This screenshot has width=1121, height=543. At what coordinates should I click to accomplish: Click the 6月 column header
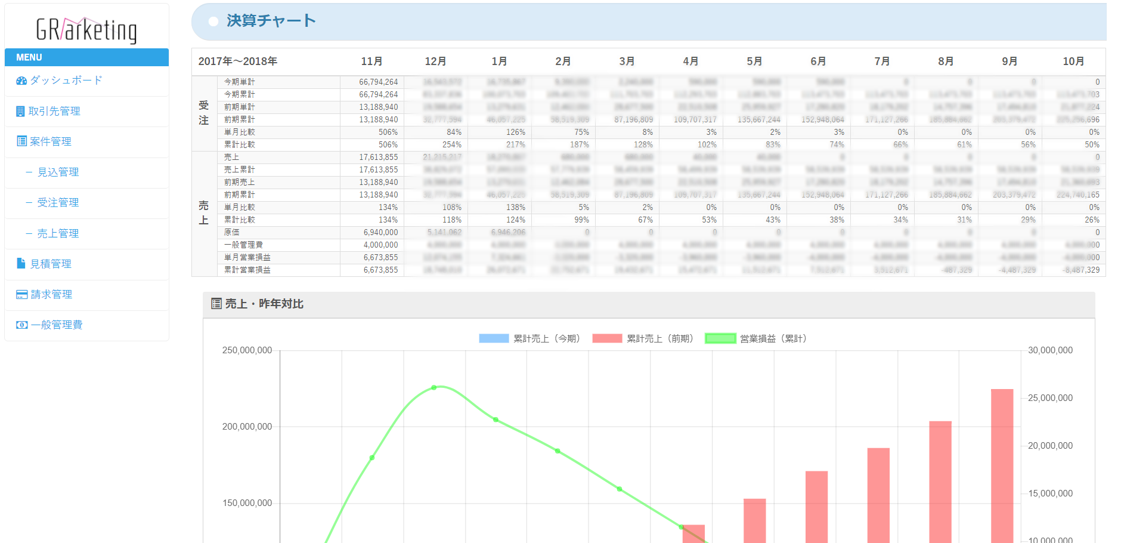pyautogui.click(x=818, y=61)
